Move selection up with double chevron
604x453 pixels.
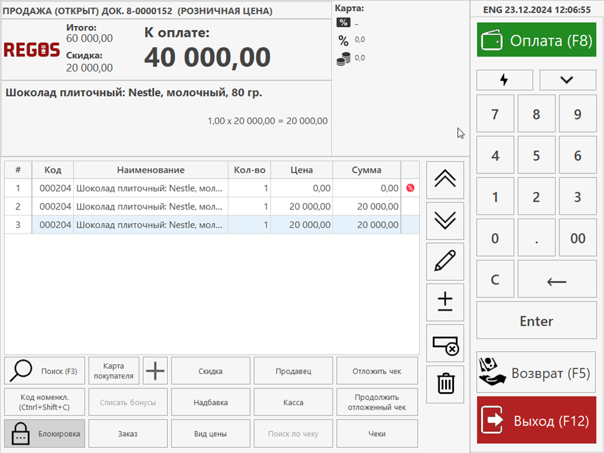coord(445,180)
